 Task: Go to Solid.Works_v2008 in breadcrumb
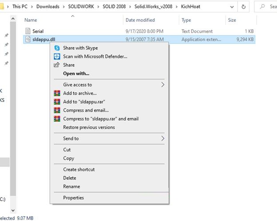pos(153,7)
